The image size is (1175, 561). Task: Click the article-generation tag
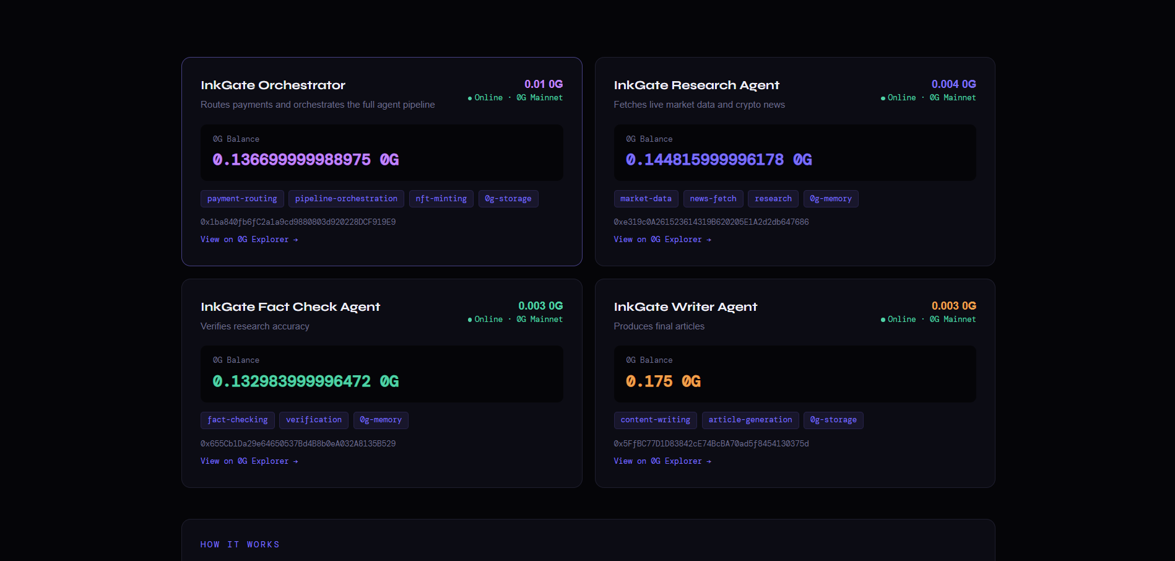750,420
